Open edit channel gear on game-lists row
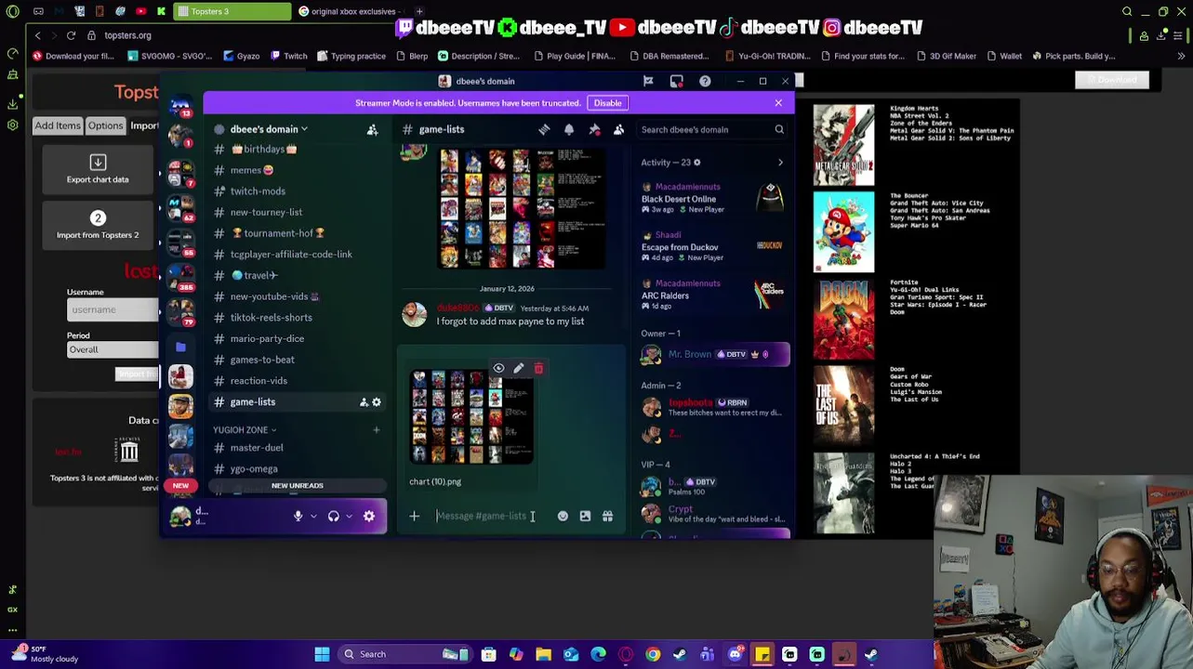This screenshot has width=1193, height=669. (377, 402)
